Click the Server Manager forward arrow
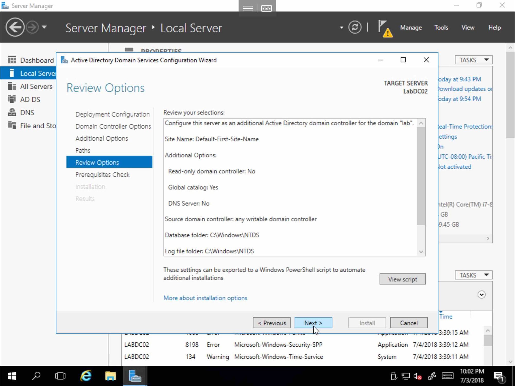 pos(32,27)
